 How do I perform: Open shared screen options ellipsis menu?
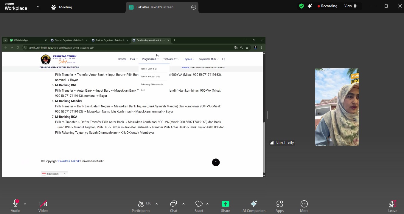[194, 7]
